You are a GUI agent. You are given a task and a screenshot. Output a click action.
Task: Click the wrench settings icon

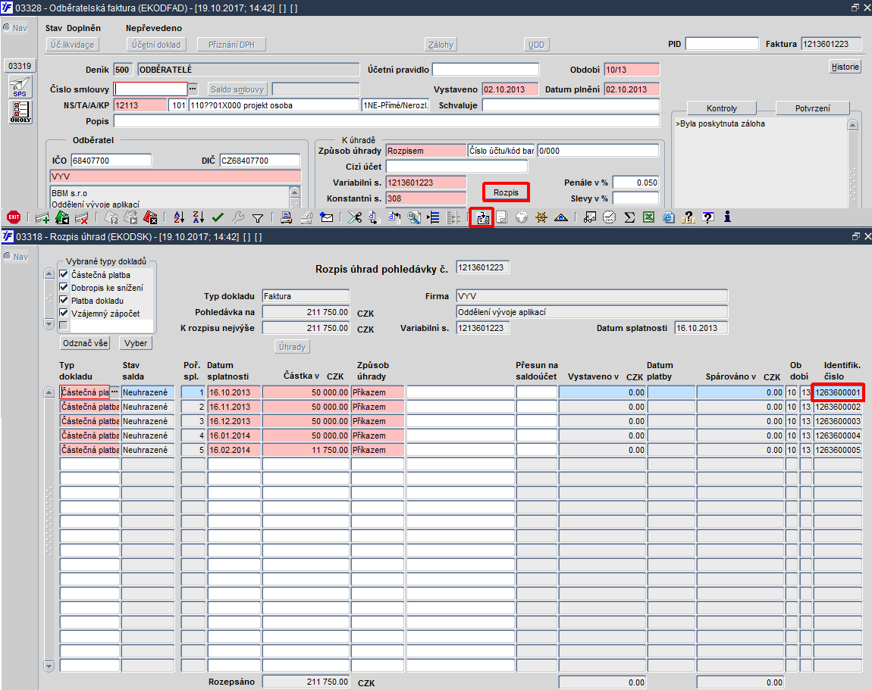click(x=238, y=217)
